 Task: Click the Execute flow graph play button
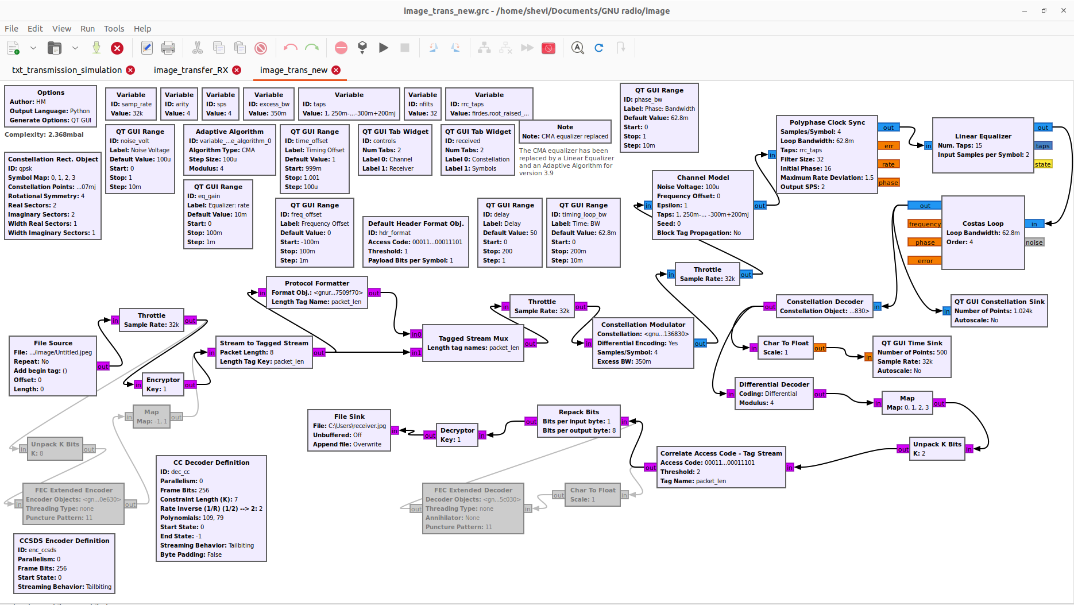click(384, 48)
